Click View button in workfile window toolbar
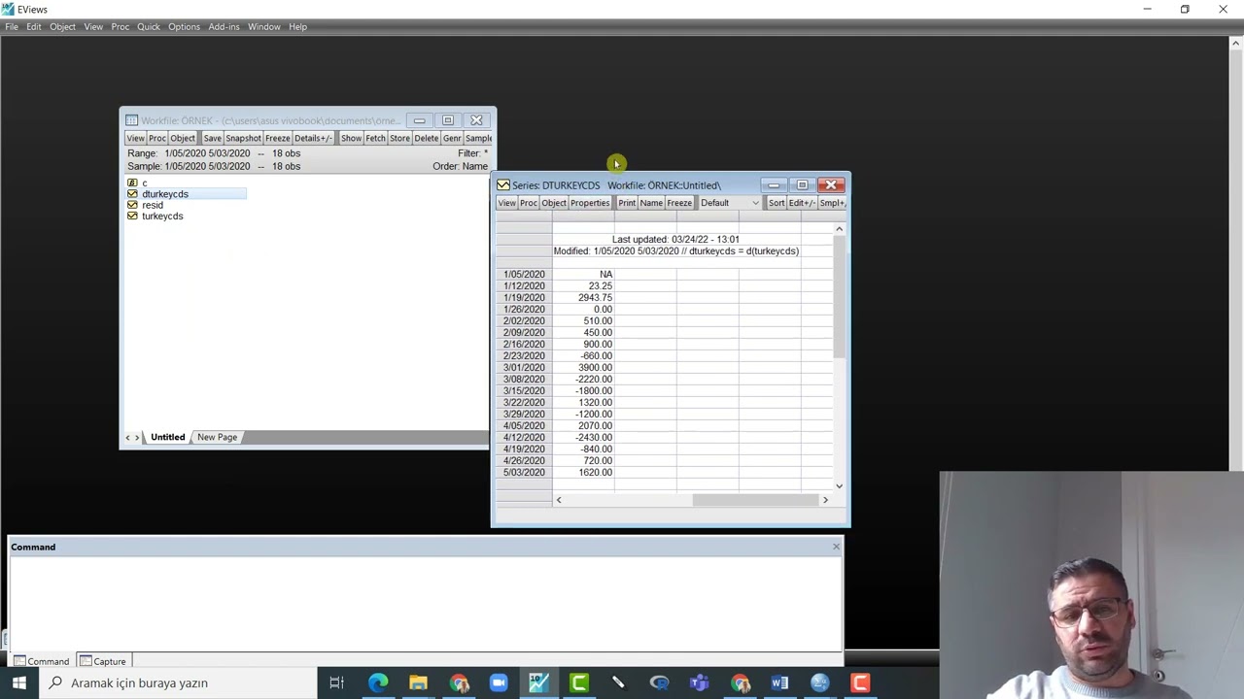The height and width of the screenshot is (699, 1244). (x=135, y=138)
